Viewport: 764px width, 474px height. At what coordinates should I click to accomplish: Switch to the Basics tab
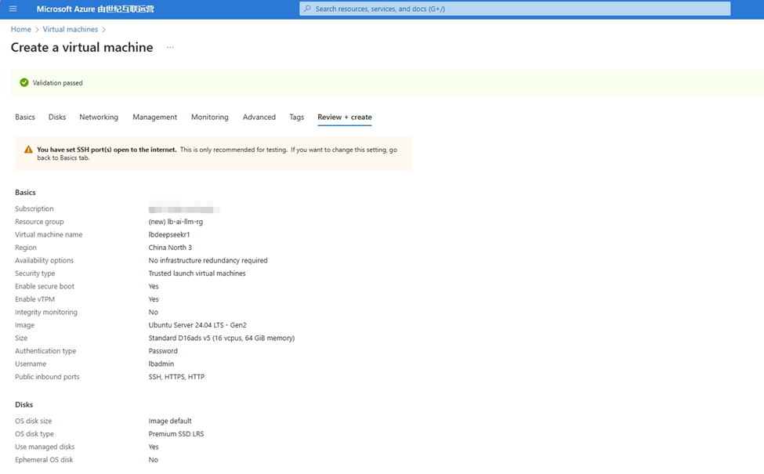pyautogui.click(x=25, y=118)
